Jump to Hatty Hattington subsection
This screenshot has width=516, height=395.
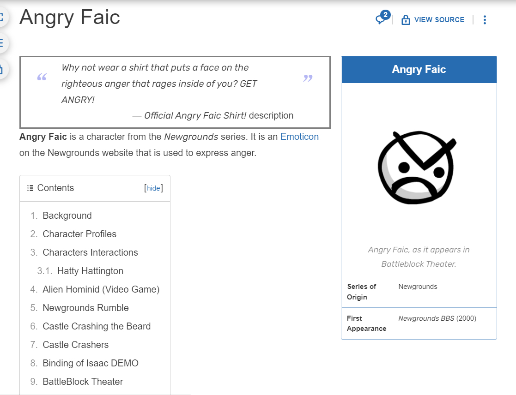click(x=90, y=271)
